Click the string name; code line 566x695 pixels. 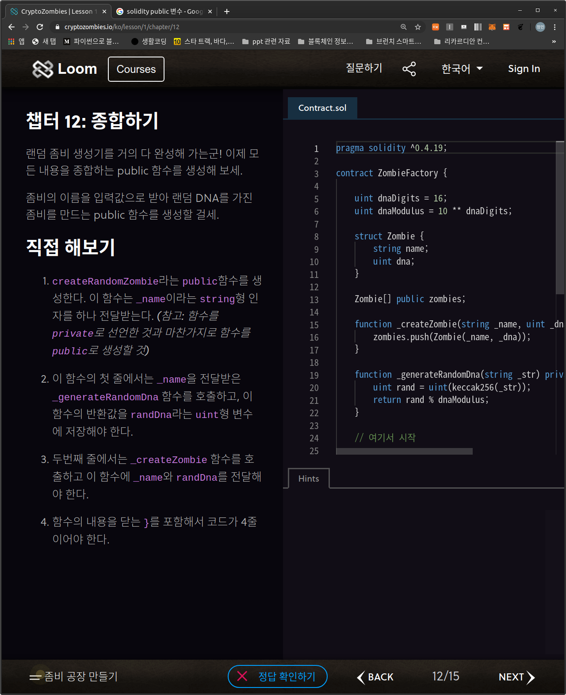[401, 249]
